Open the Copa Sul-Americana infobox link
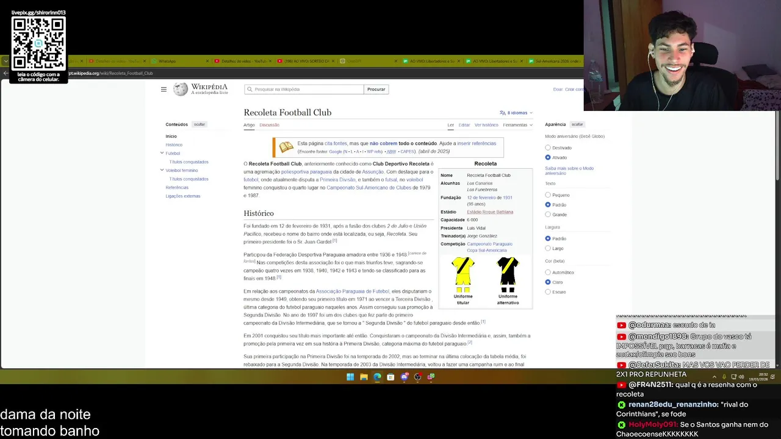Image resolution: width=781 pixels, height=439 pixels. [487, 251]
